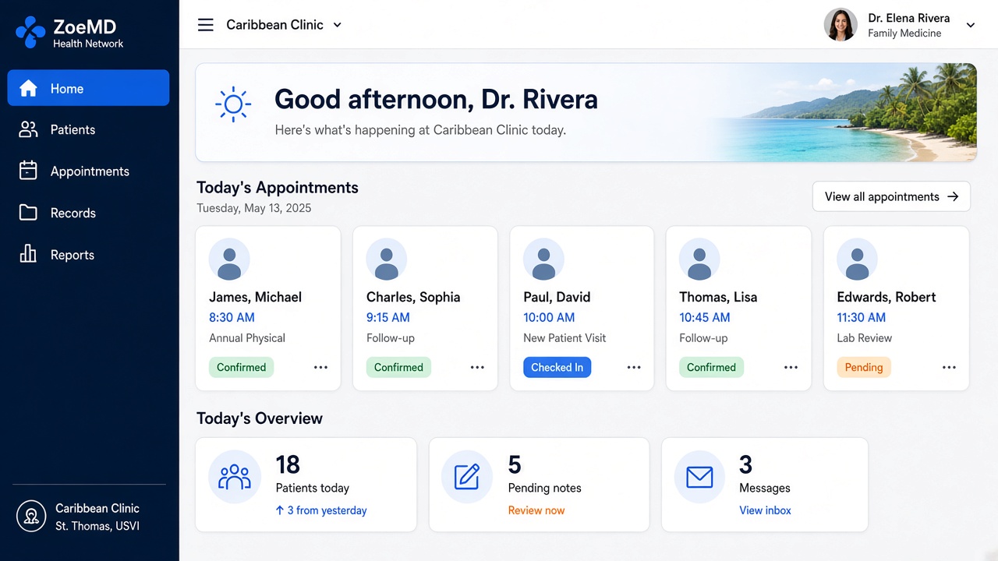This screenshot has width=998, height=561.
Task: Click the Patients today people icon
Action: [x=235, y=476]
